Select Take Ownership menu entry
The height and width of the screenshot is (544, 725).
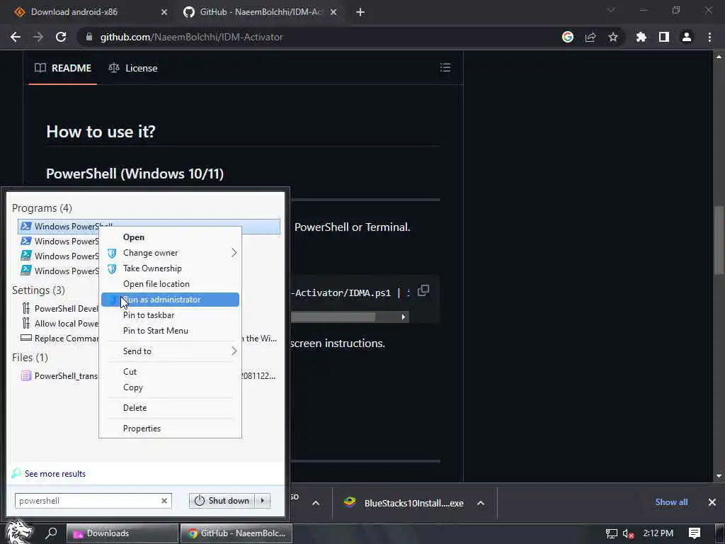(x=170, y=268)
